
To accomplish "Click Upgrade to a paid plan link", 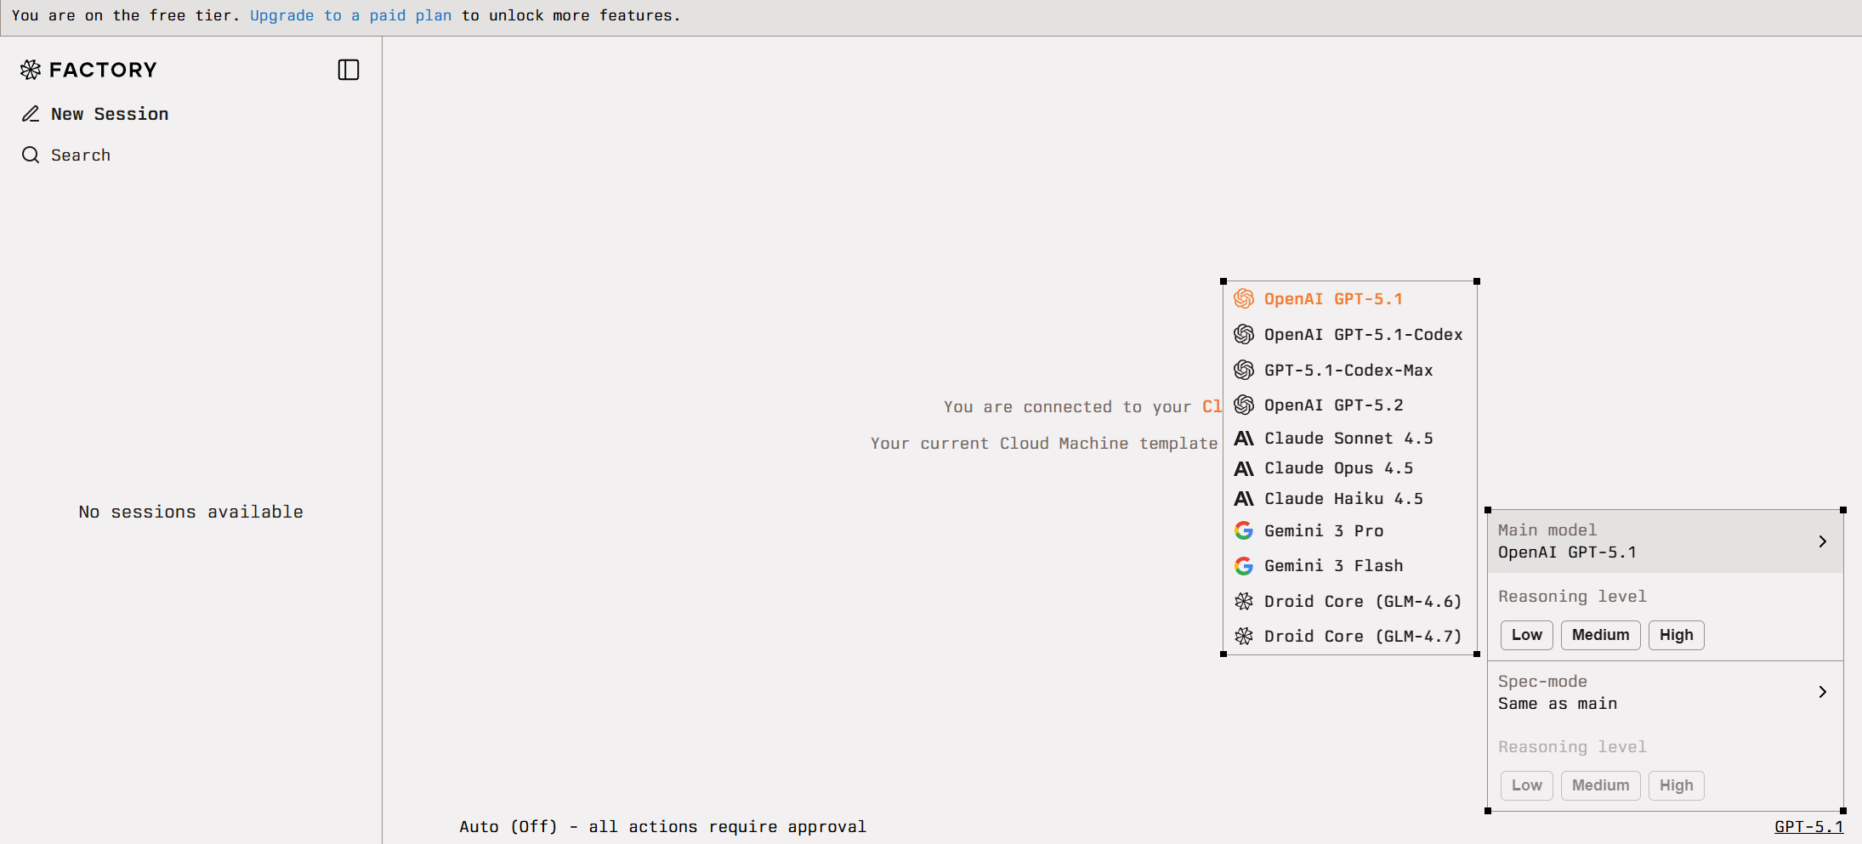I will (x=350, y=15).
